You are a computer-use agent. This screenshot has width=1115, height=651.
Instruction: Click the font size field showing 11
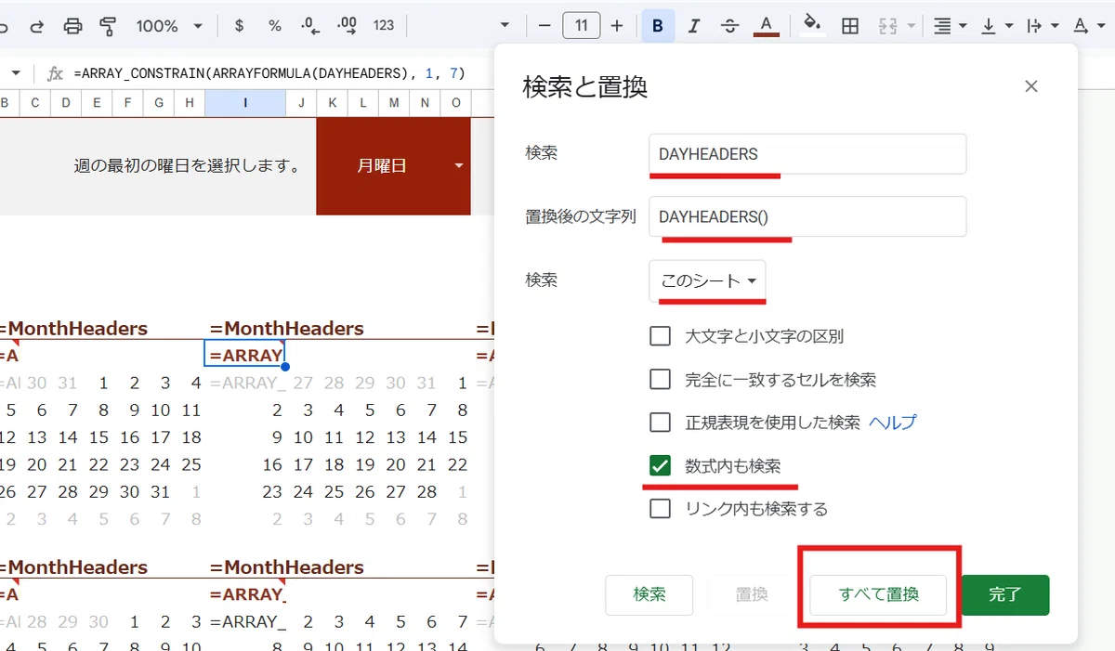click(x=581, y=26)
